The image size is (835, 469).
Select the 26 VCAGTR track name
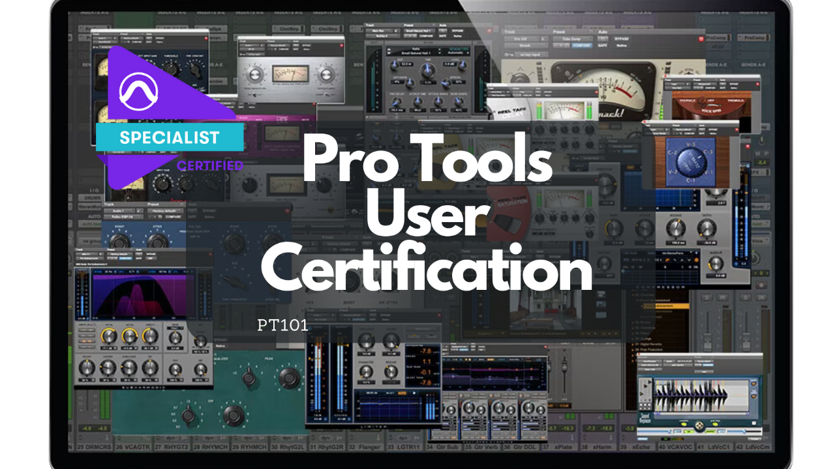point(134,449)
